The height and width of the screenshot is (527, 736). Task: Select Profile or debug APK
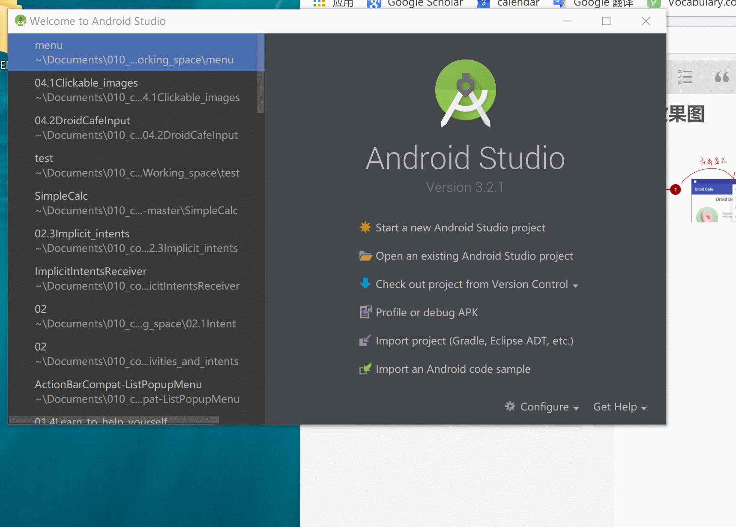427,312
